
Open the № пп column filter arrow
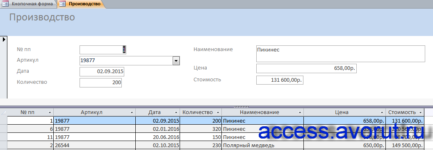coord(50,112)
